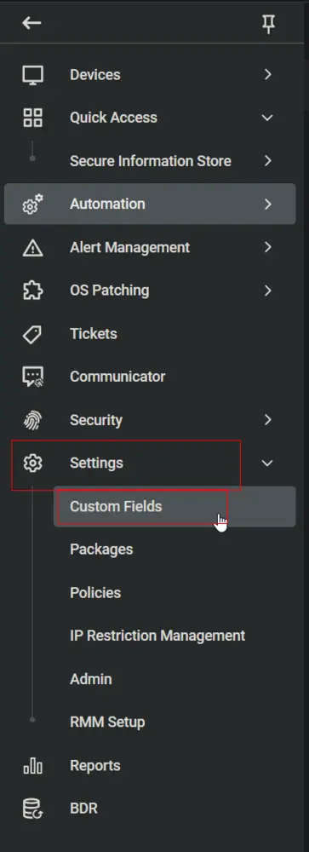309x852 pixels.
Task: Click the Alert Management warning triangle icon
Action: [32, 248]
